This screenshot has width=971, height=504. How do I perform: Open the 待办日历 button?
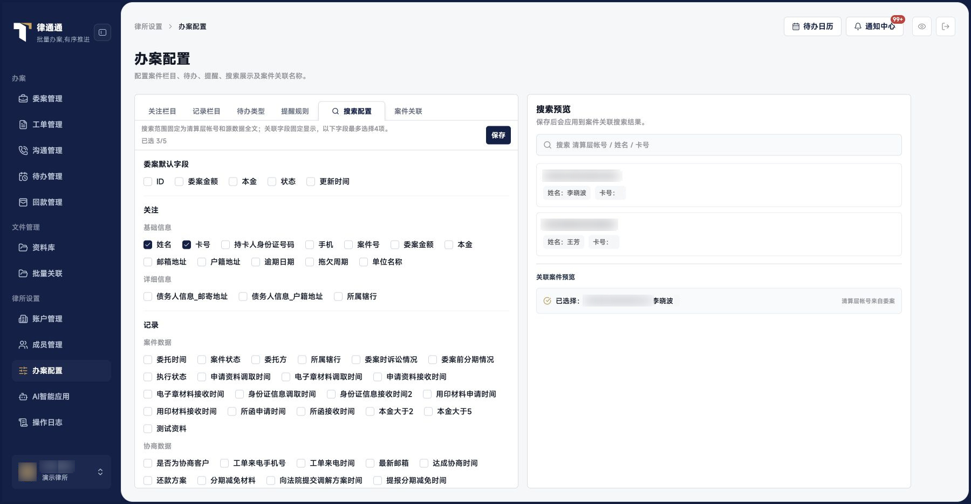[x=812, y=26]
